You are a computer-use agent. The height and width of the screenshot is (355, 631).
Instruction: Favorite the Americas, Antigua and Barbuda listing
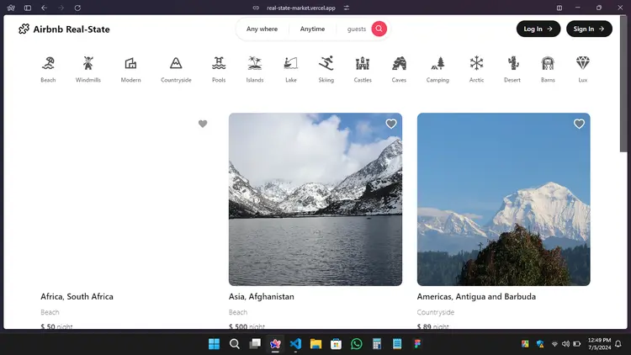click(579, 124)
